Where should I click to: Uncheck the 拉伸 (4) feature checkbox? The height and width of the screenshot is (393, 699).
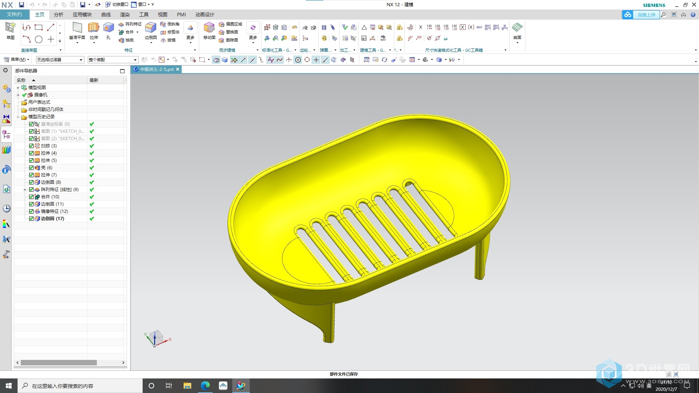[31, 153]
